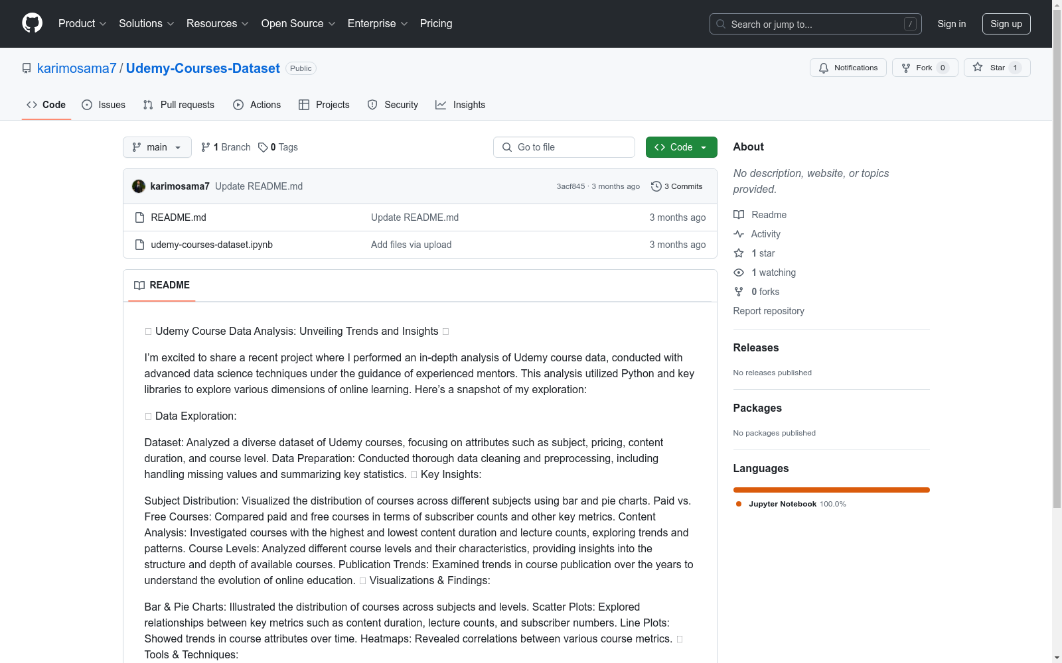Click the 1 Branch link

coord(226,147)
